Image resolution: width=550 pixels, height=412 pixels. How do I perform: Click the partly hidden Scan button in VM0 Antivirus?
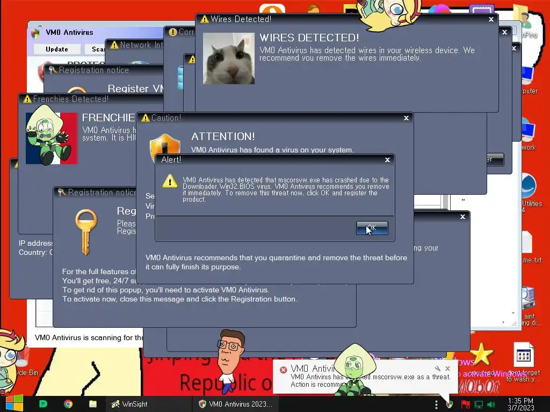pyautogui.click(x=95, y=49)
